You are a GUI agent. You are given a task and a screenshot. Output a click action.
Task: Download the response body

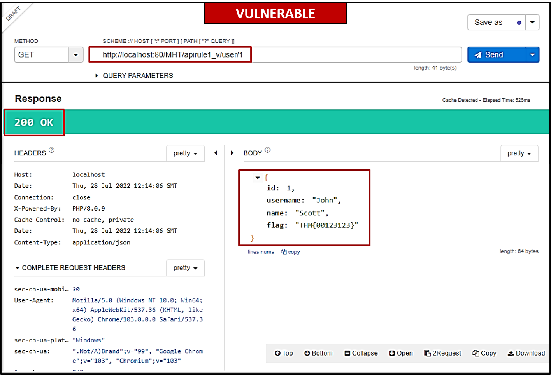pos(526,353)
